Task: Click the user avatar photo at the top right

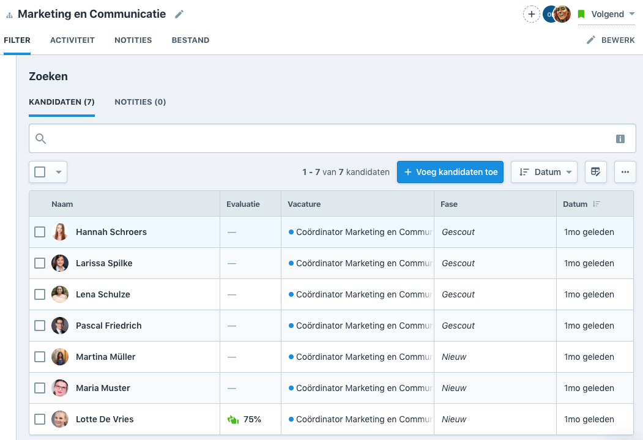Action: click(563, 14)
